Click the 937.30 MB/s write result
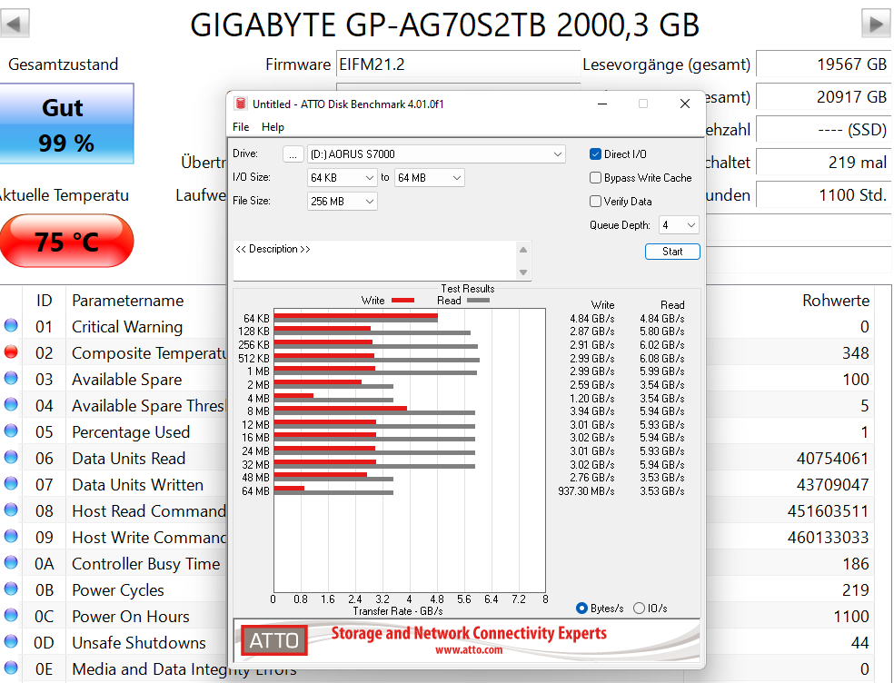Image resolution: width=894 pixels, height=683 pixels. tap(586, 490)
